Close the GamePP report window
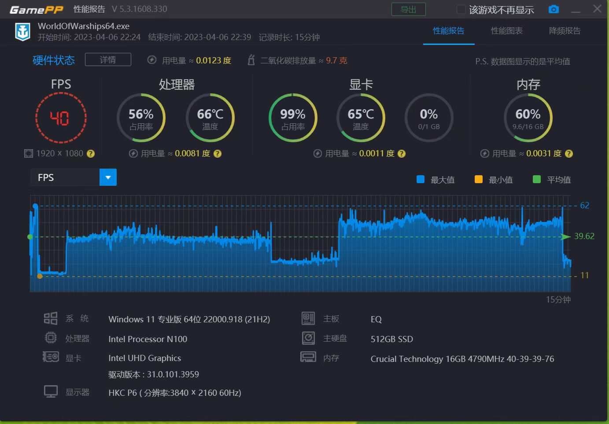609x424 pixels. tap(597, 9)
